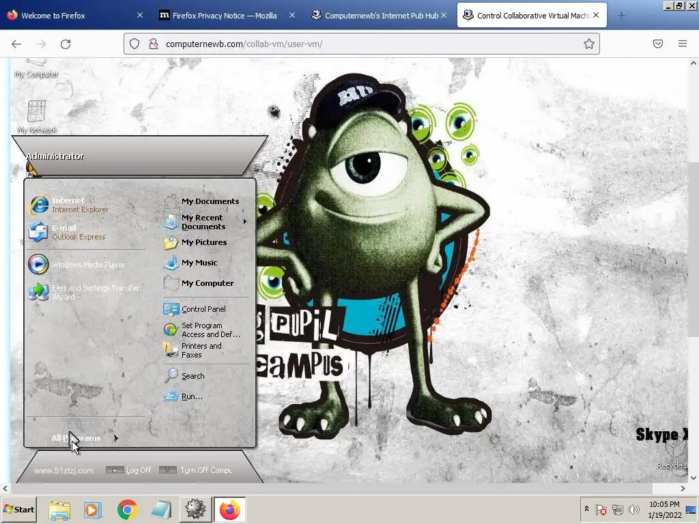The width and height of the screenshot is (699, 524).
Task: Click the 10:05 PM clock in tray
Action: (x=664, y=504)
